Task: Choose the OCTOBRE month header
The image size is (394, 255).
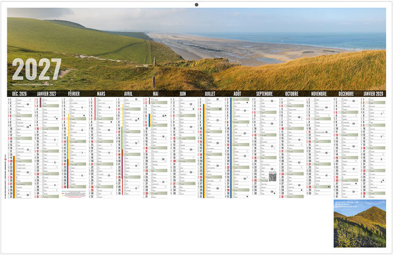Action: [x=292, y=94]
